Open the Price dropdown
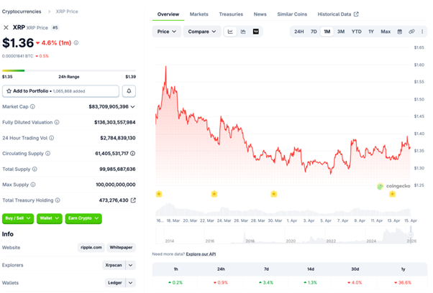 [x=166, y=32]
